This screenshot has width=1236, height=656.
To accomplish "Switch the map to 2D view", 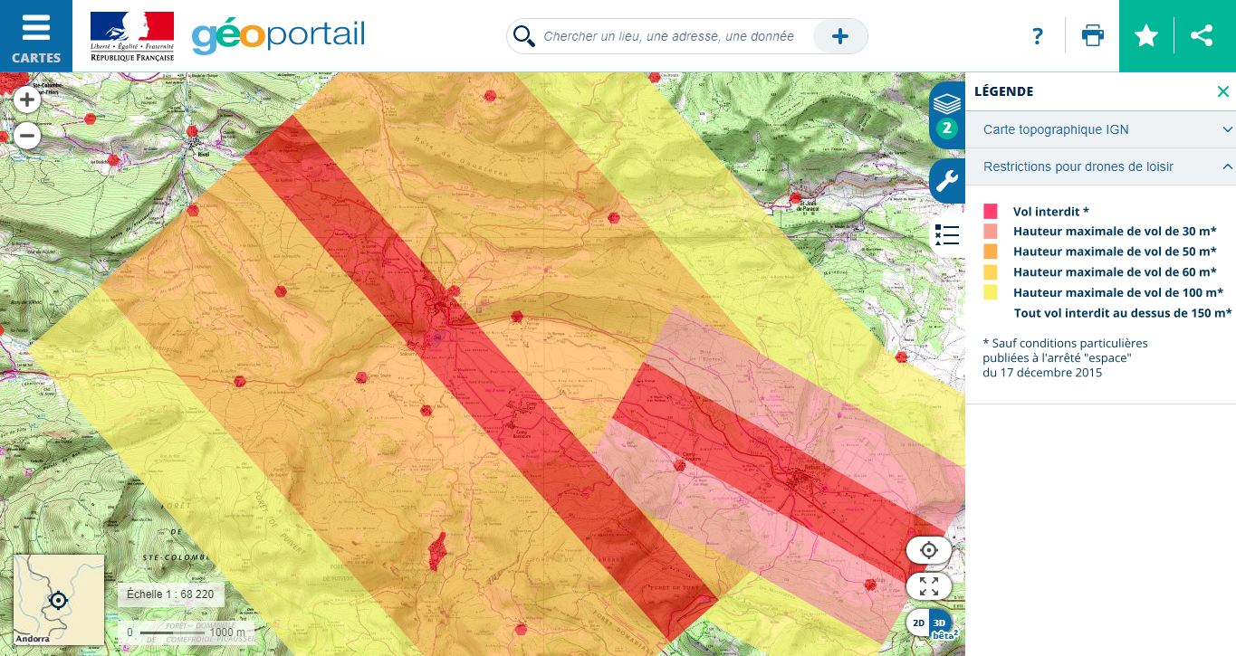I will click(918, 623).
